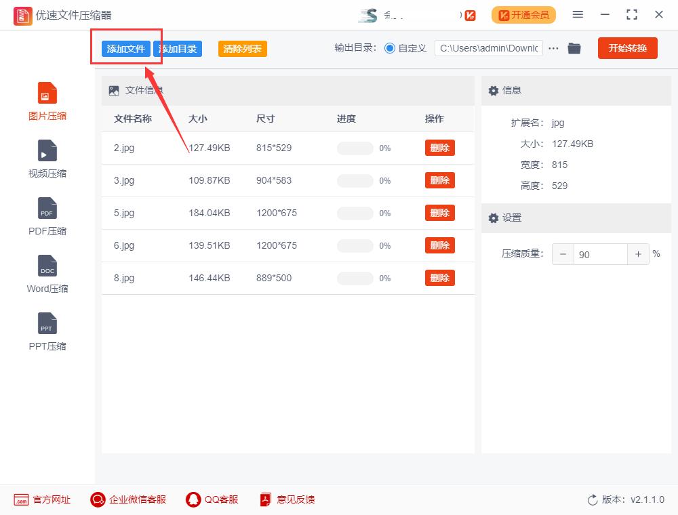Increase compression quality with plus stepper
The image size is (678, 515).
(638, 253)
